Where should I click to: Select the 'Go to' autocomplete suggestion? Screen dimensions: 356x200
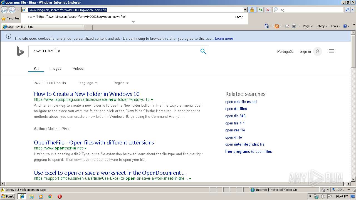click(x=135, y=17)
